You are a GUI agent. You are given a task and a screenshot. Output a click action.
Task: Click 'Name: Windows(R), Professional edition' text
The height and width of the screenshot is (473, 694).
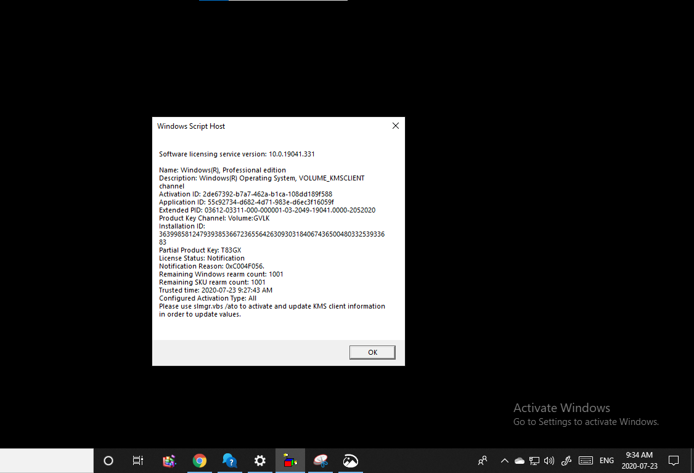[222, 171]
